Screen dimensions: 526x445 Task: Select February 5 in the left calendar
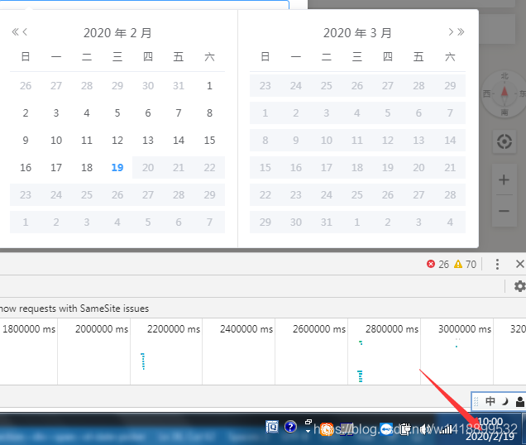[117, 113]
